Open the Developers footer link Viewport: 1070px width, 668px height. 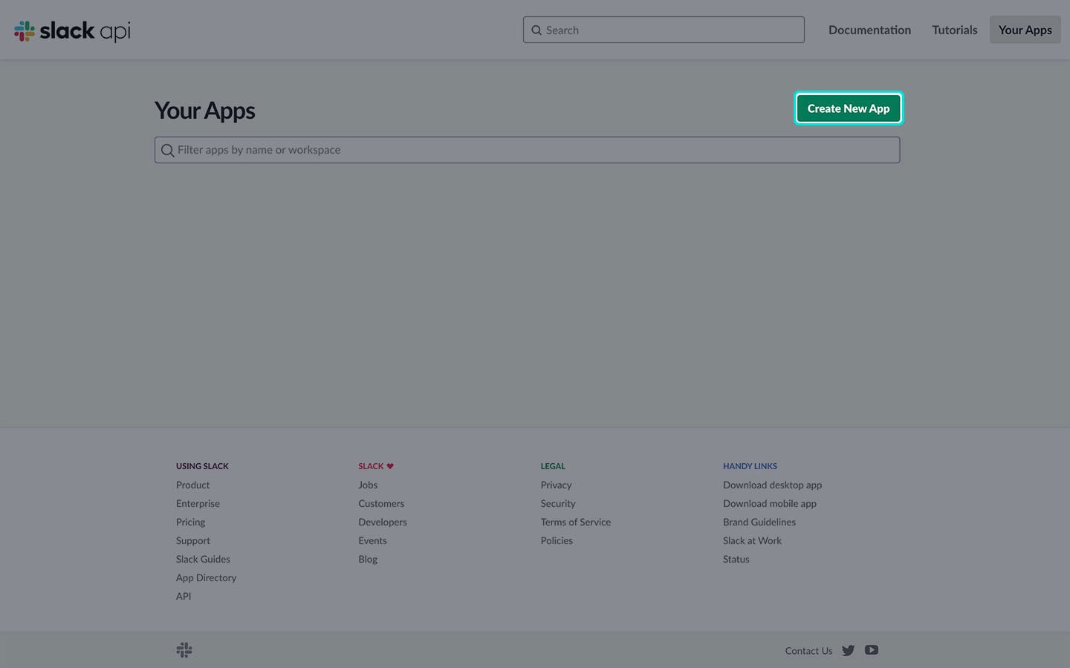[382, 522]
